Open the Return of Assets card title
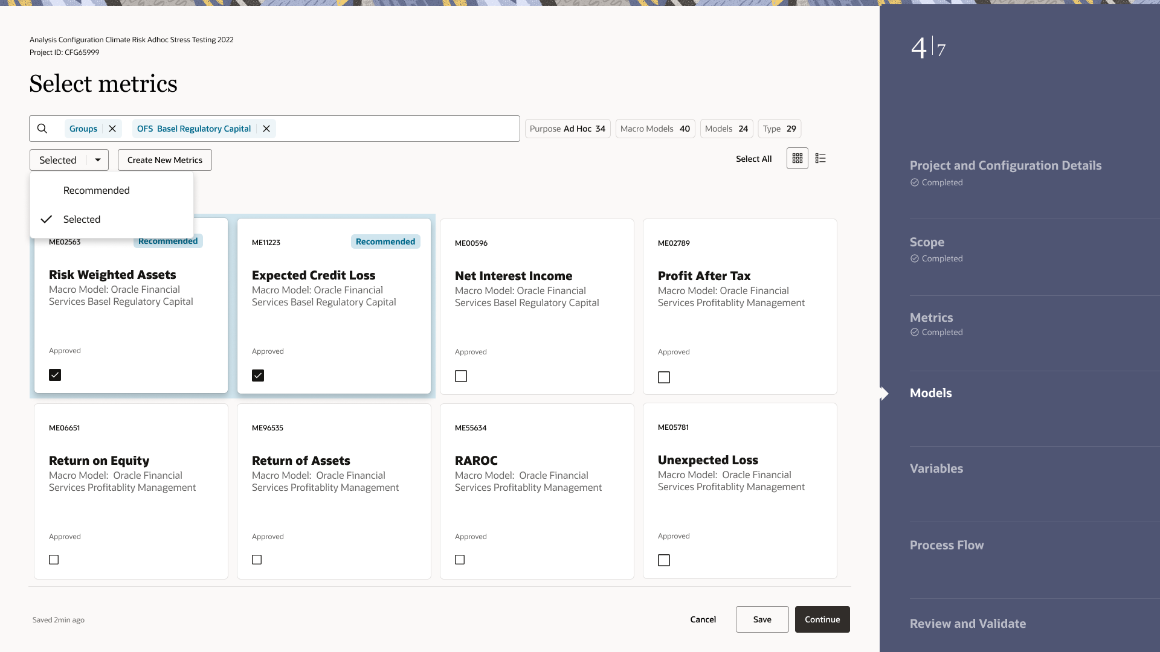 (301, 461)
